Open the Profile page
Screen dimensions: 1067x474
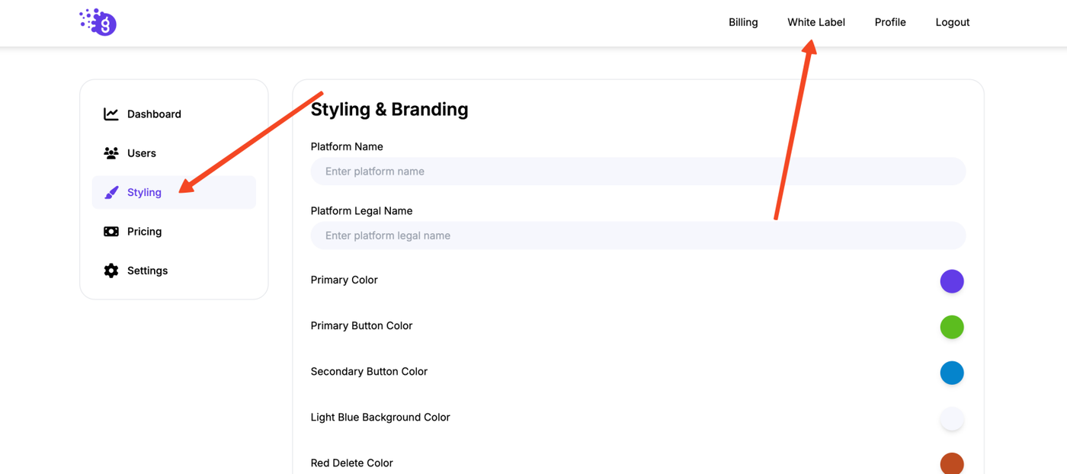(x=889, y=22)
